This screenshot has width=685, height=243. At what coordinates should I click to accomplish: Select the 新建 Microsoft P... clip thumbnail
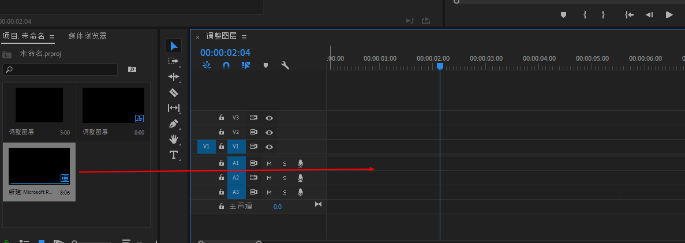[x=40, y=166]
